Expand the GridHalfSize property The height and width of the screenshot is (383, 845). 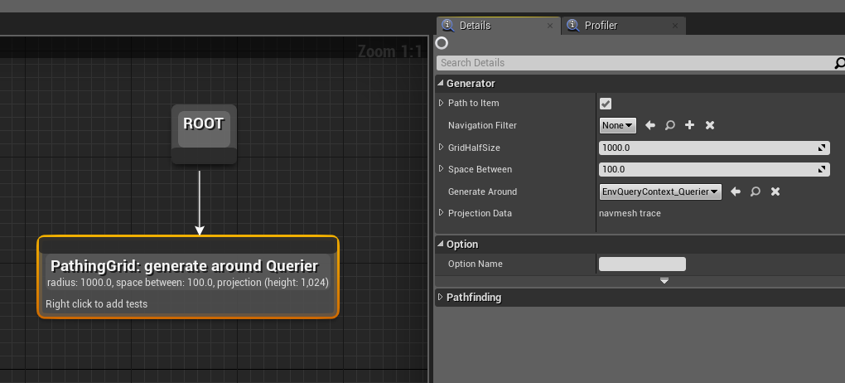pyautogui.click(x=441, y=148)
